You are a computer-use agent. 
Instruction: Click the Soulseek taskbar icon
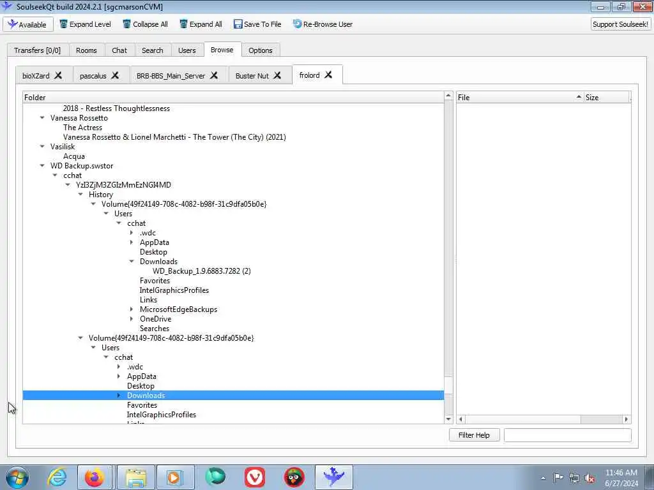click(333, 477)
